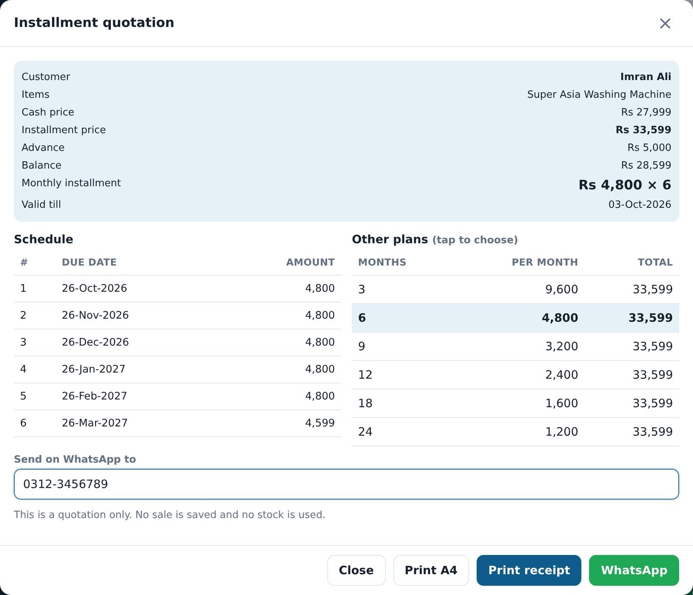The width and height of the screenshot is (693, 595).
Task: Click the final installment amount 4,599
Action: click(x=320, y=423)
